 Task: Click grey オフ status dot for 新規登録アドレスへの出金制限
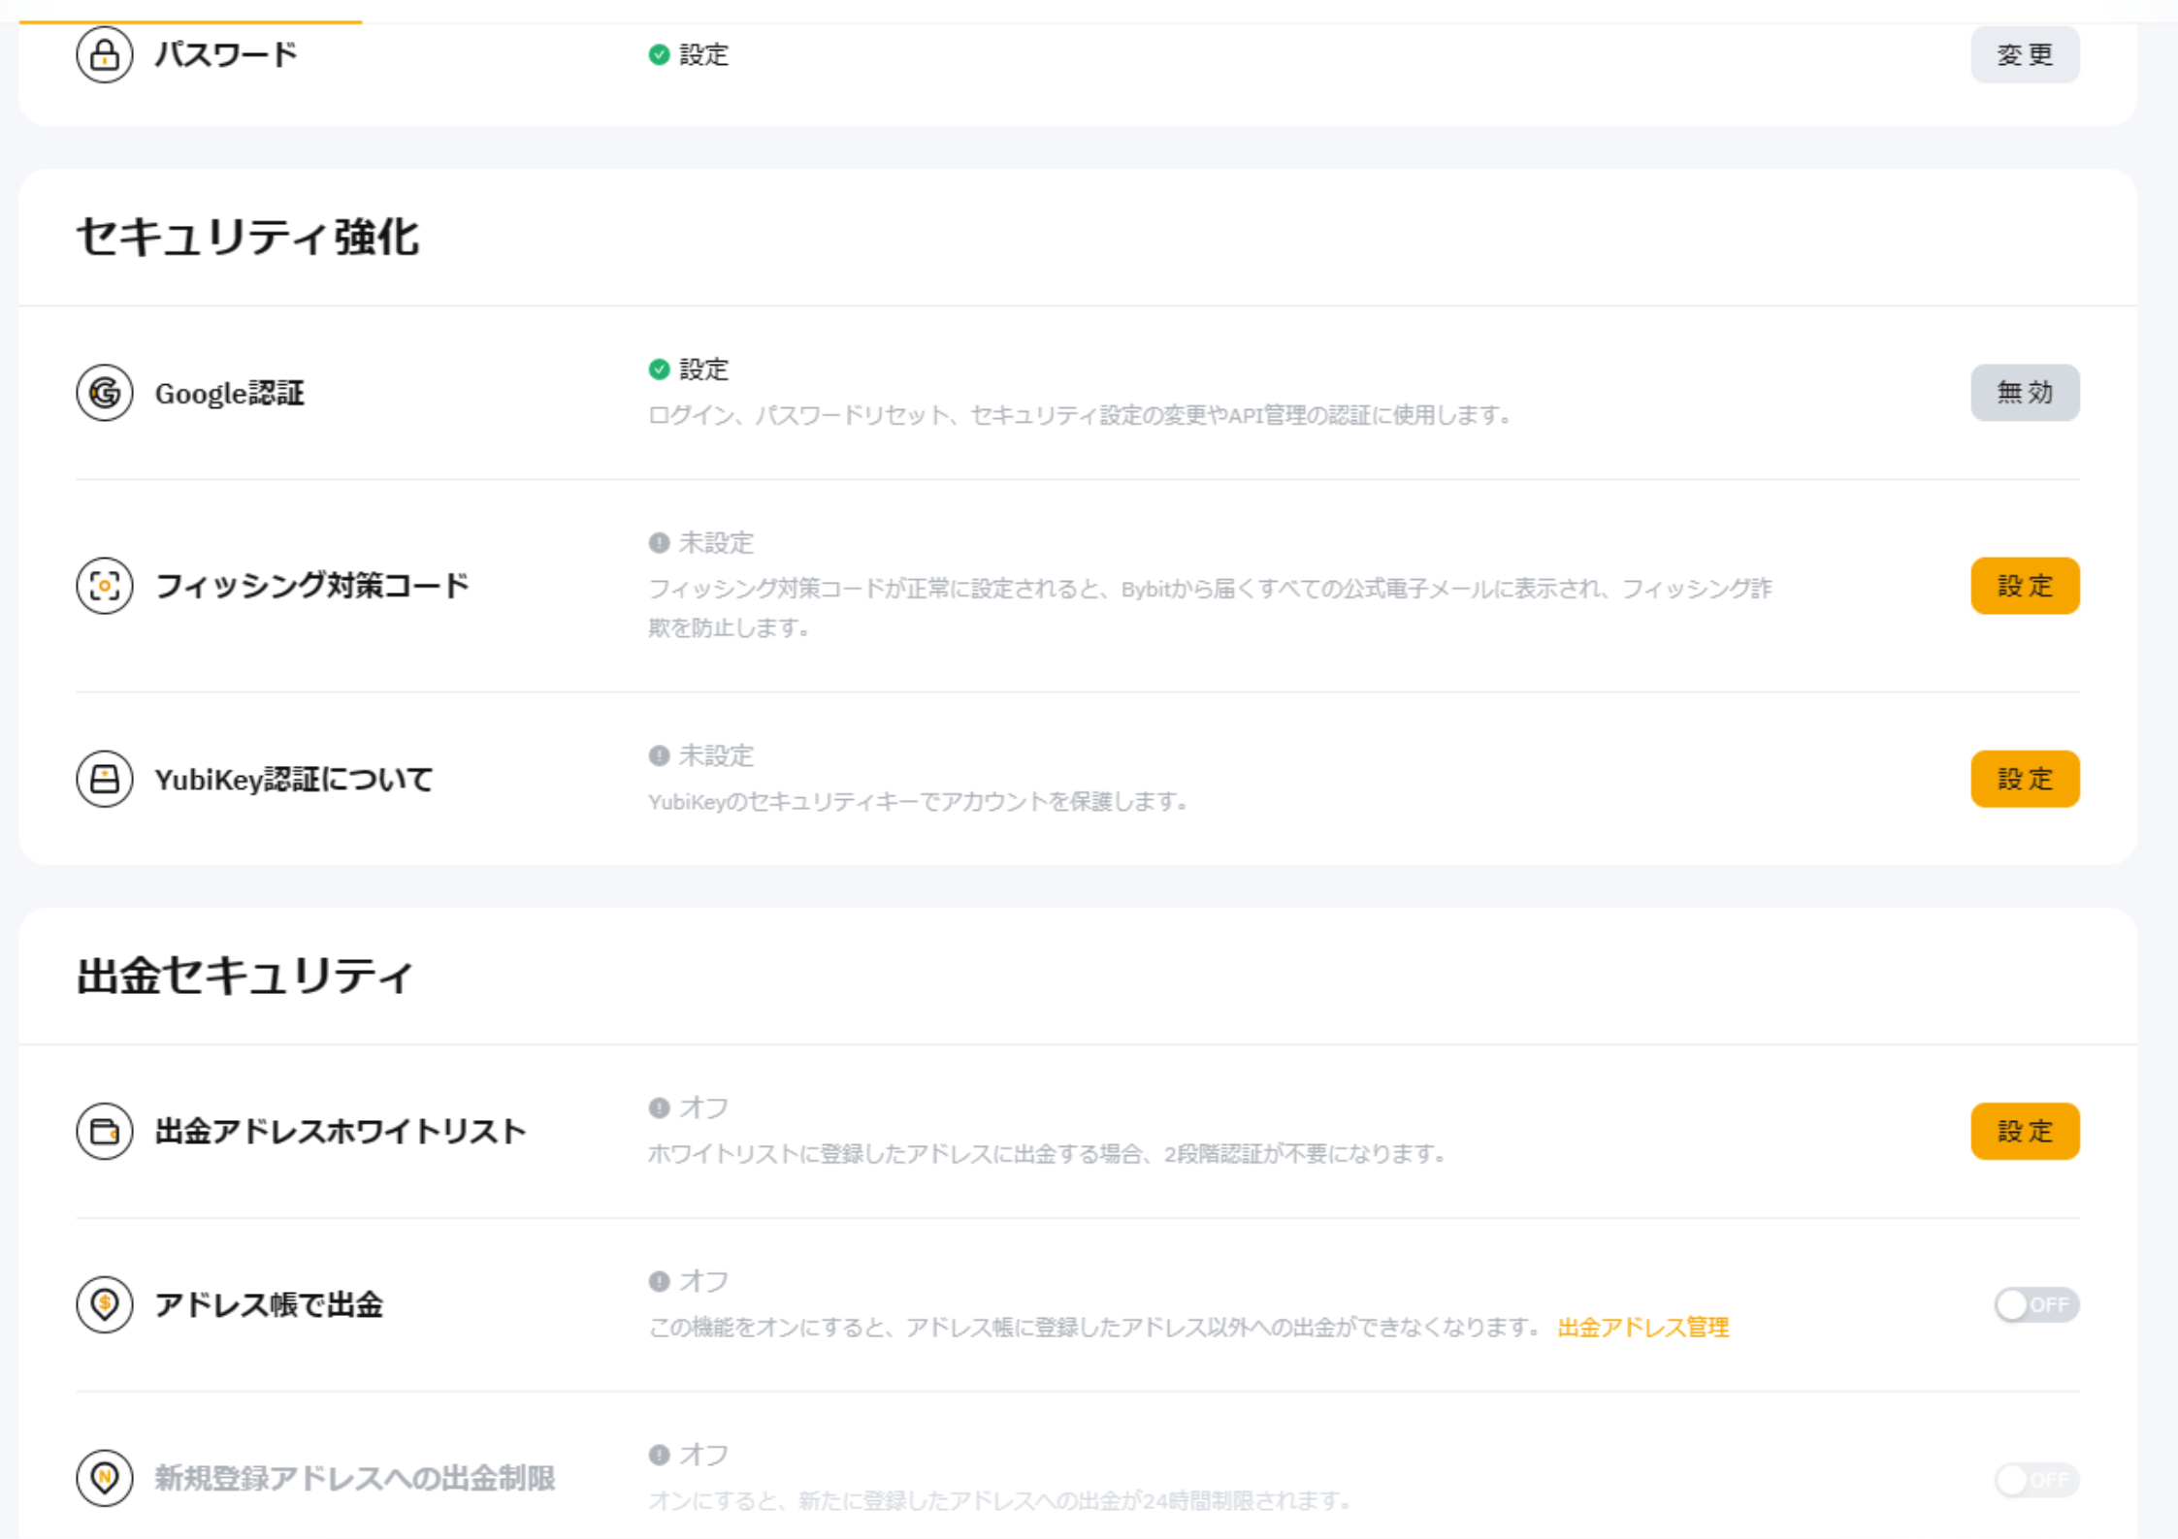[659, 1455]
